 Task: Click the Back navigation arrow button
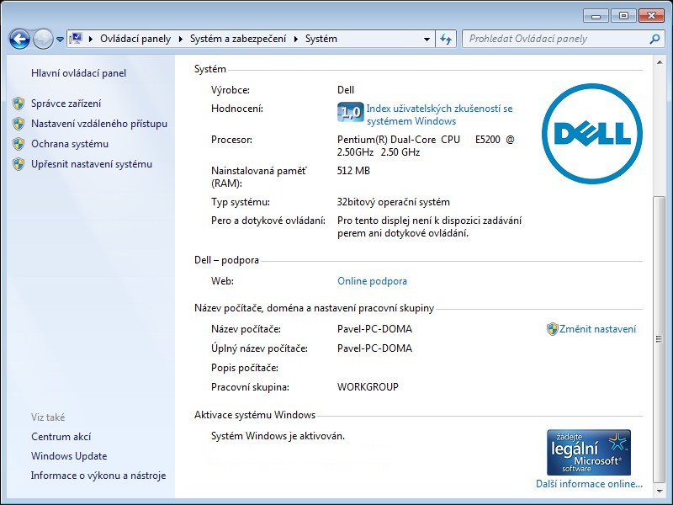[19, 39]
